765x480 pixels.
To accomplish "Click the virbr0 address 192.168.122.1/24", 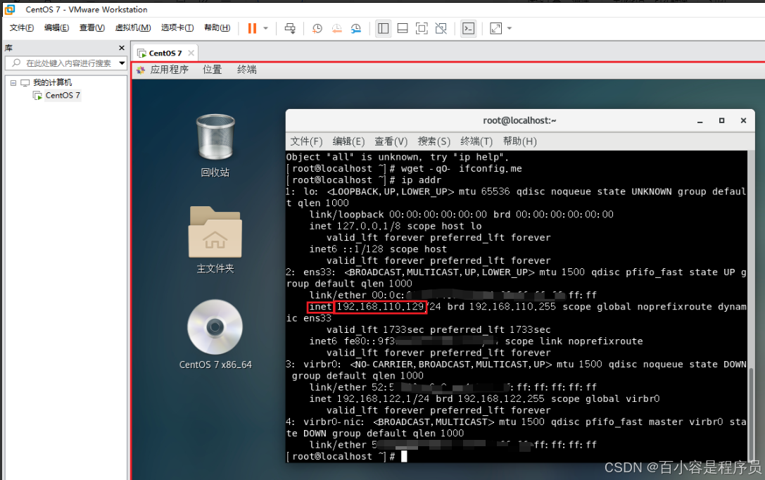I will [x=383, y=399].
